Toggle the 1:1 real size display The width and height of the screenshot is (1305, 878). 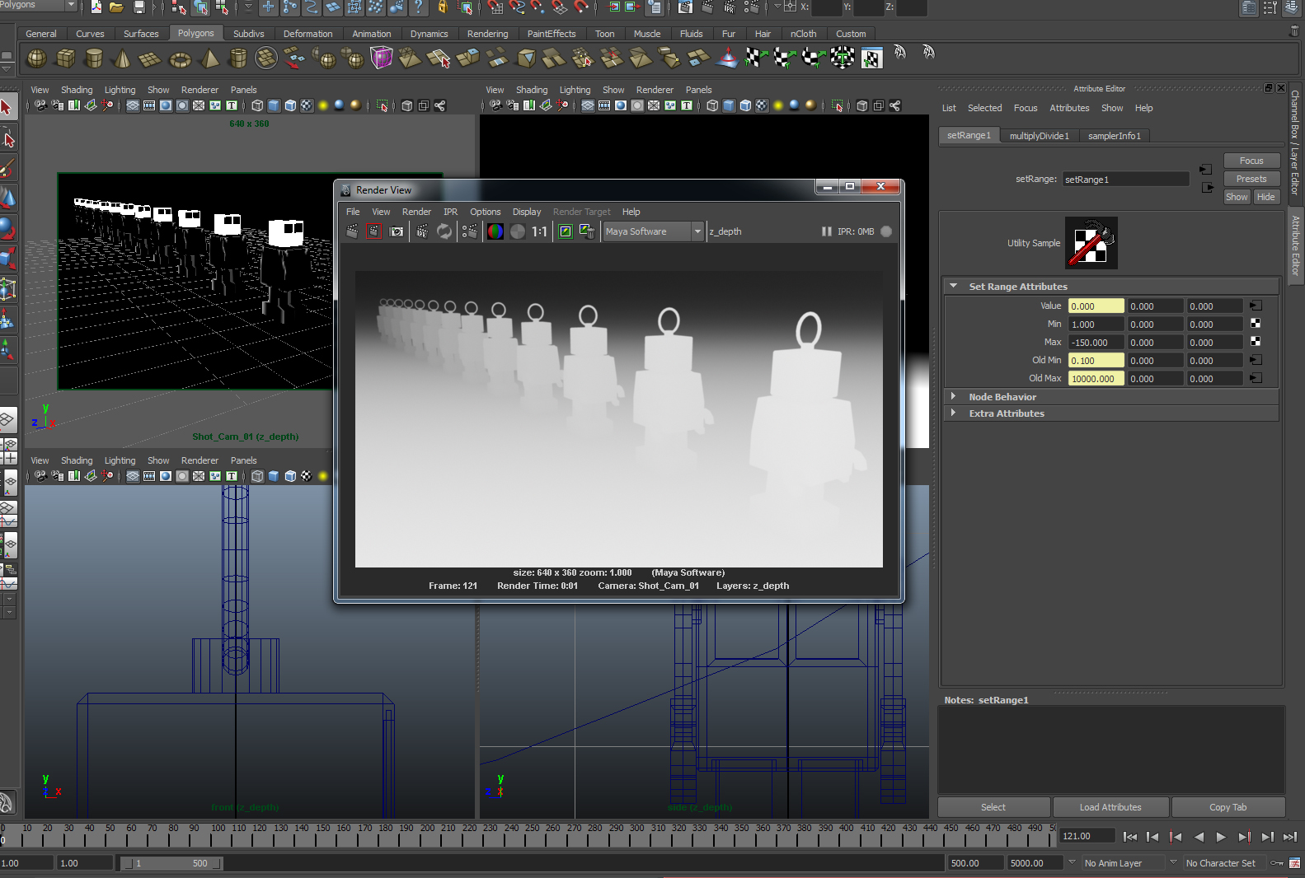pos(539,231)
